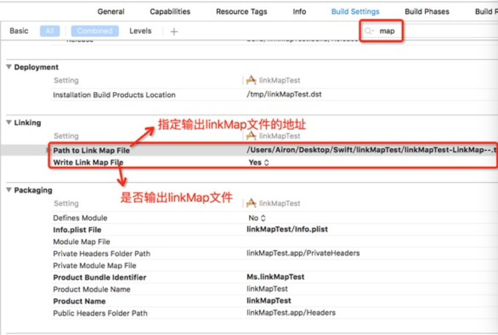Collapse the Linking section
Viewport: 498px width, 335px height.
(9, 122)
